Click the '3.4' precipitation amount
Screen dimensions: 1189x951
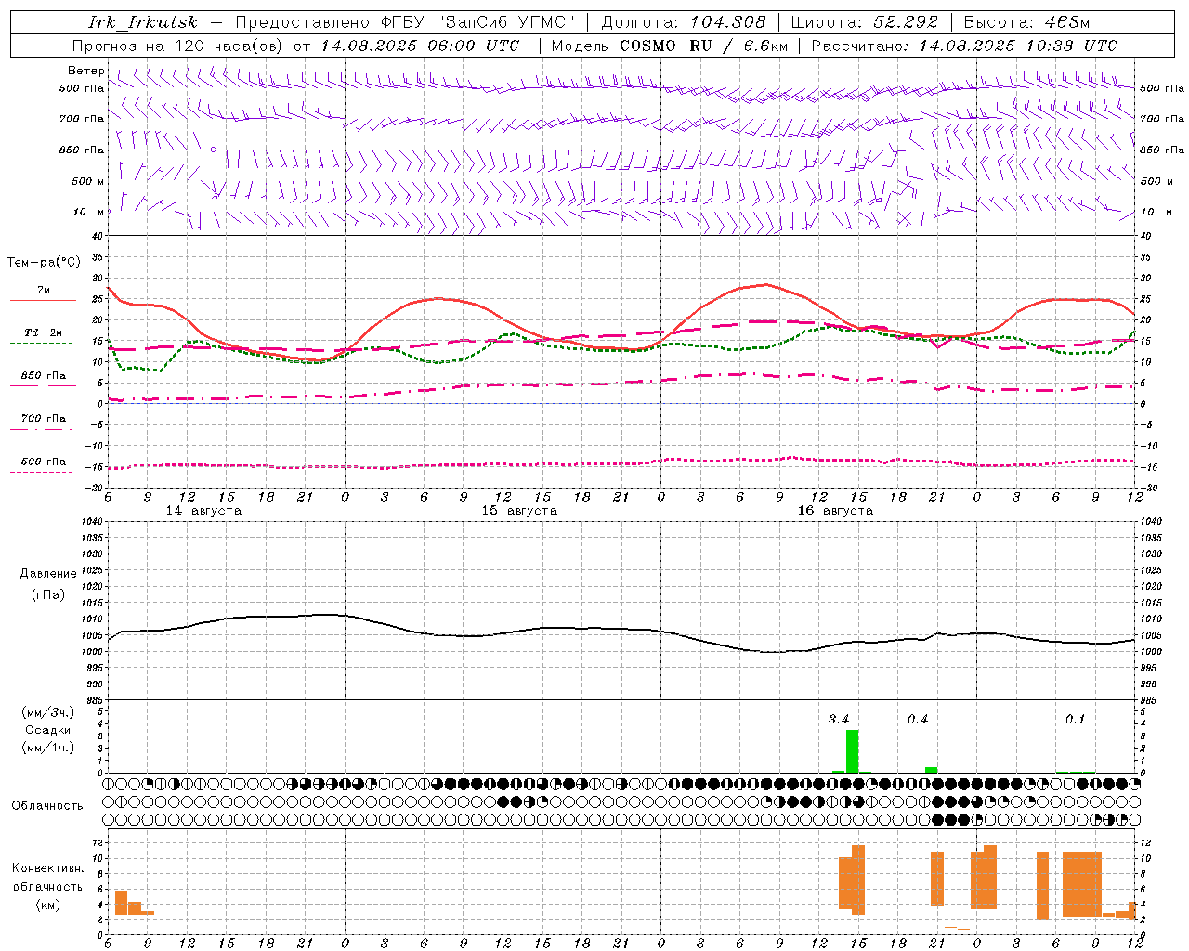click(839, 720)
